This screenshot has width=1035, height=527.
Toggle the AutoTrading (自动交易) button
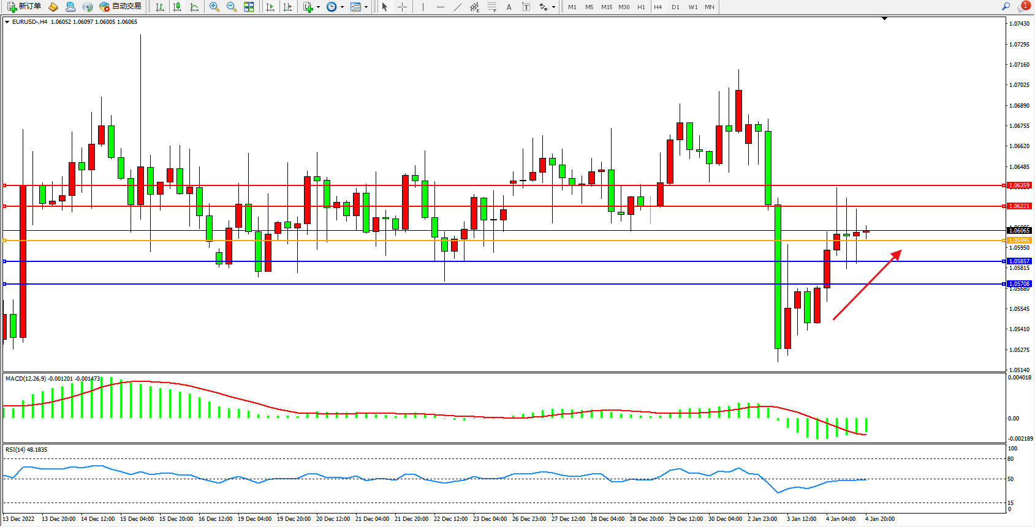121,7
